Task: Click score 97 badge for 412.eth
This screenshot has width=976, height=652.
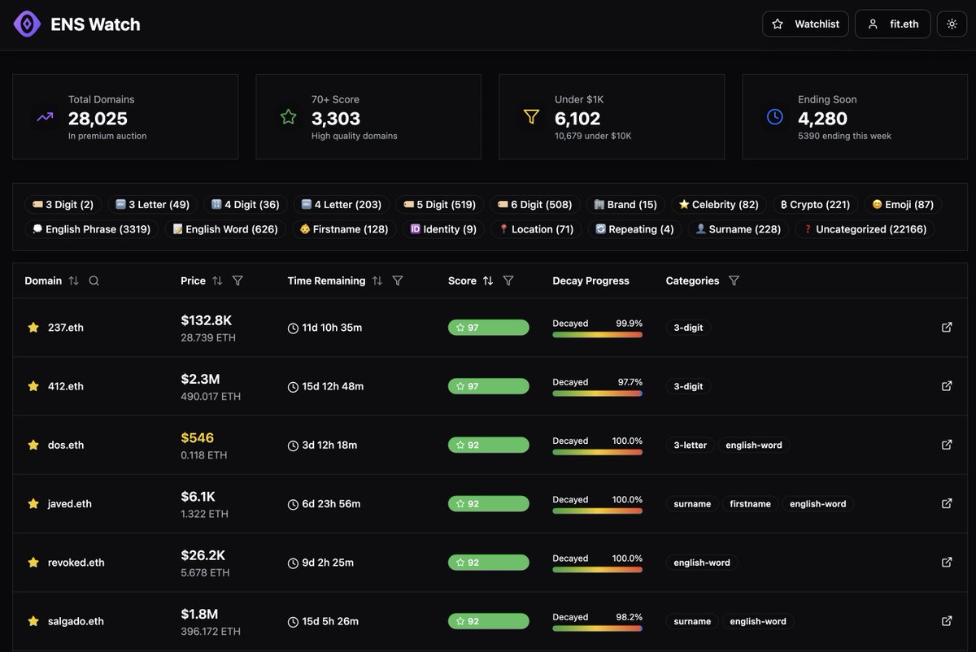Action: click(x=488, y=386)
